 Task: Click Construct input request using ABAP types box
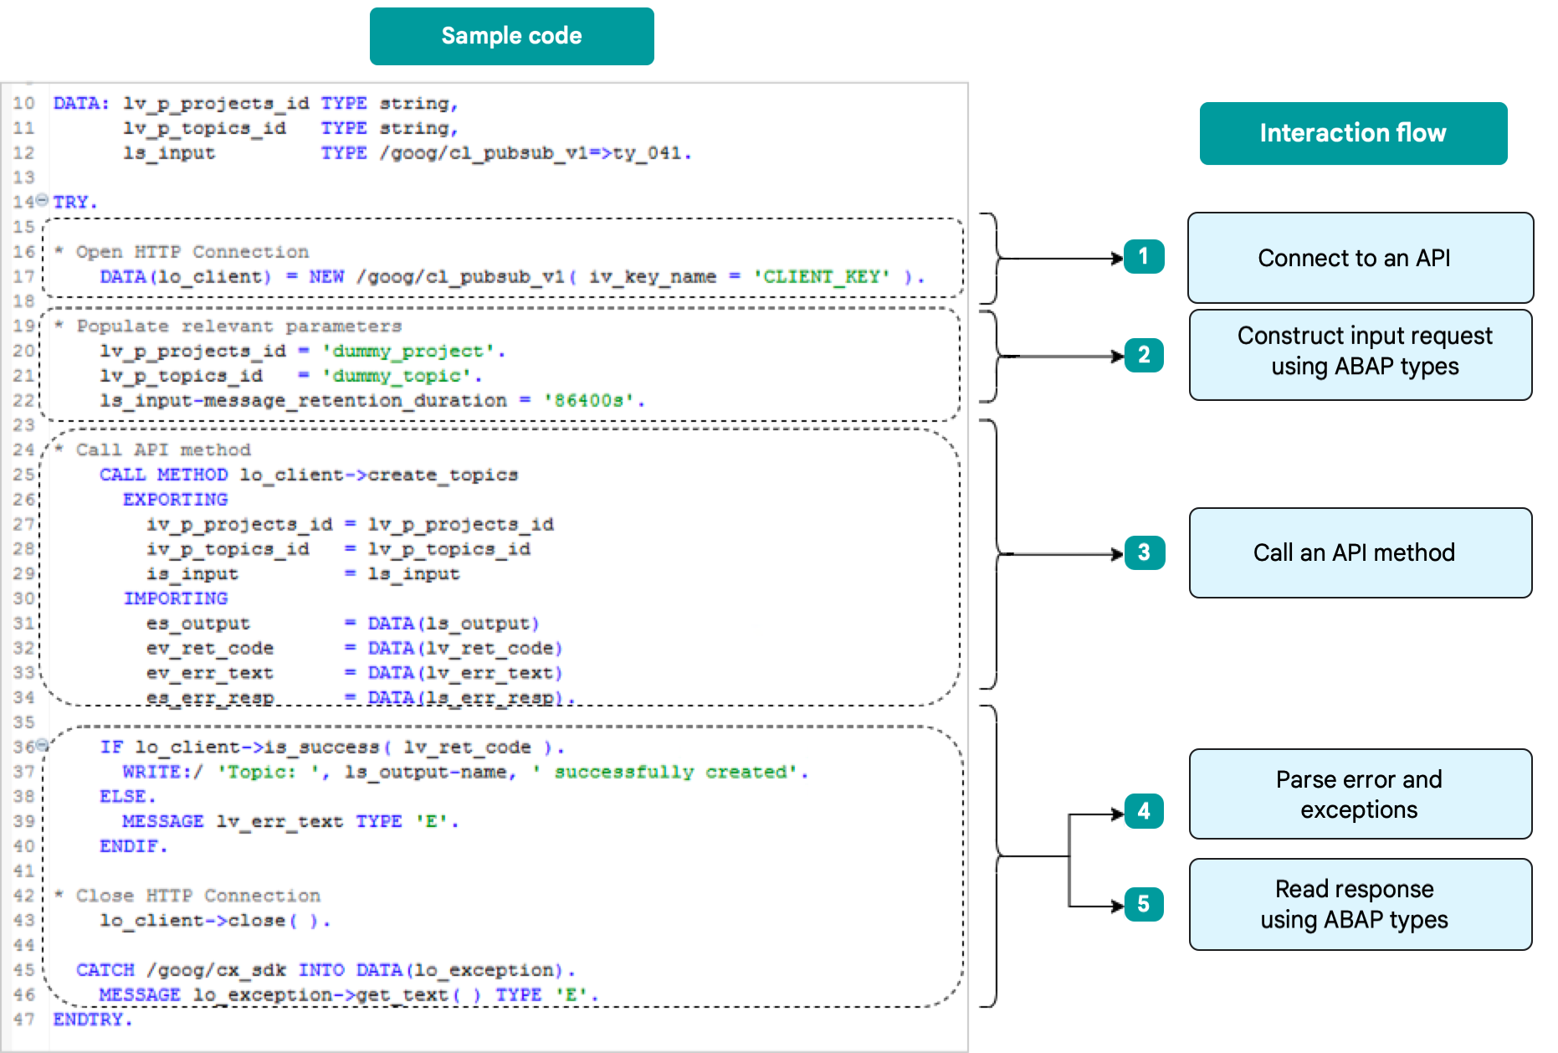click(1360, 355)
